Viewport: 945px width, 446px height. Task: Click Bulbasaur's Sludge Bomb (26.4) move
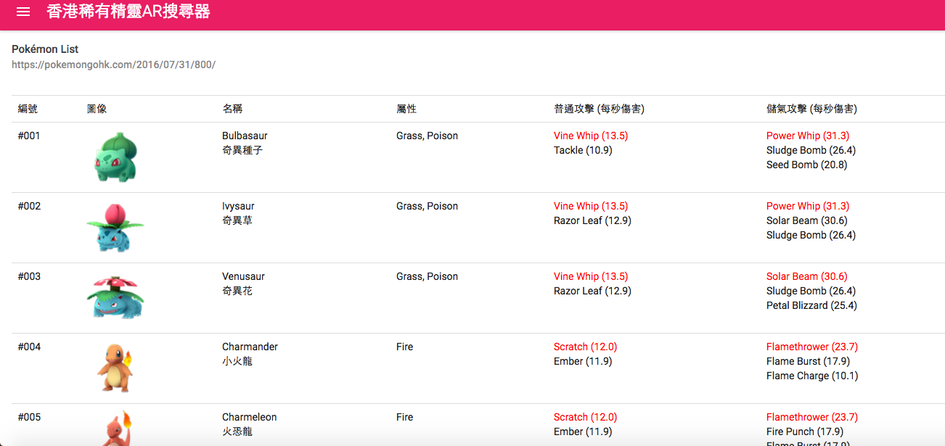(811, 150)
